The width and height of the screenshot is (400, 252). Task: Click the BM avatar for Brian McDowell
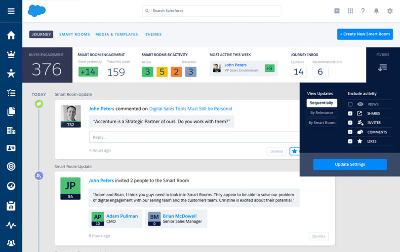point(155,218)
